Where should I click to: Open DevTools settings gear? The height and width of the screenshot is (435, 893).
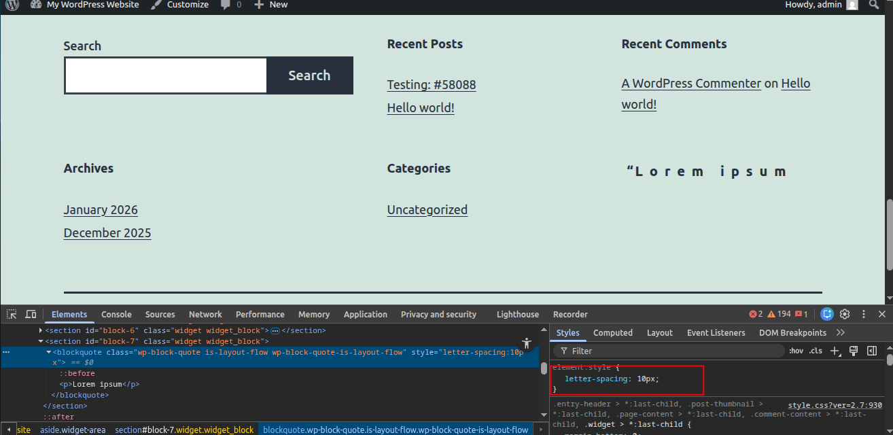pyautogui.click(x=845, y=314)
